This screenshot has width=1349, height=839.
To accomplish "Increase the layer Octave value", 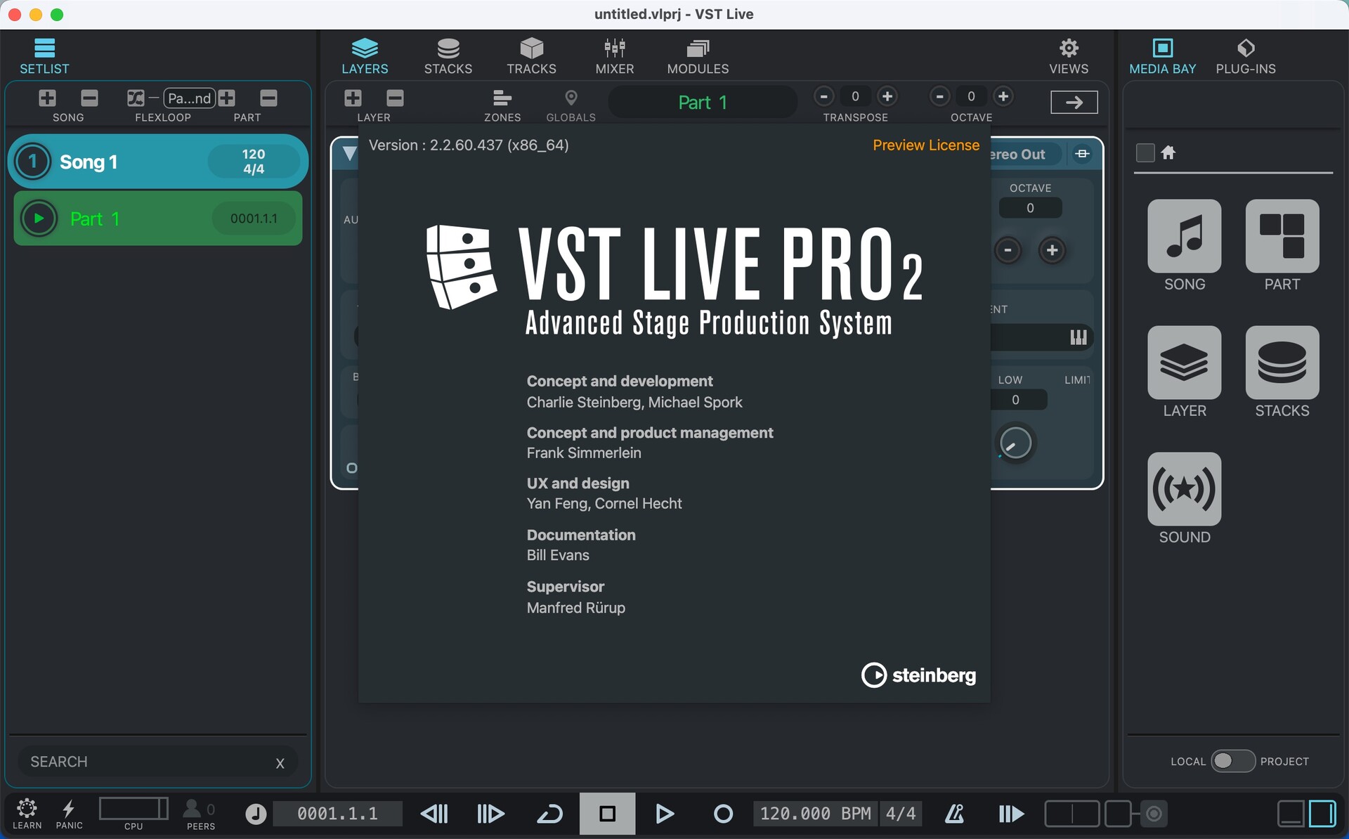I will pyautogui.click(x=1052, y=250).
